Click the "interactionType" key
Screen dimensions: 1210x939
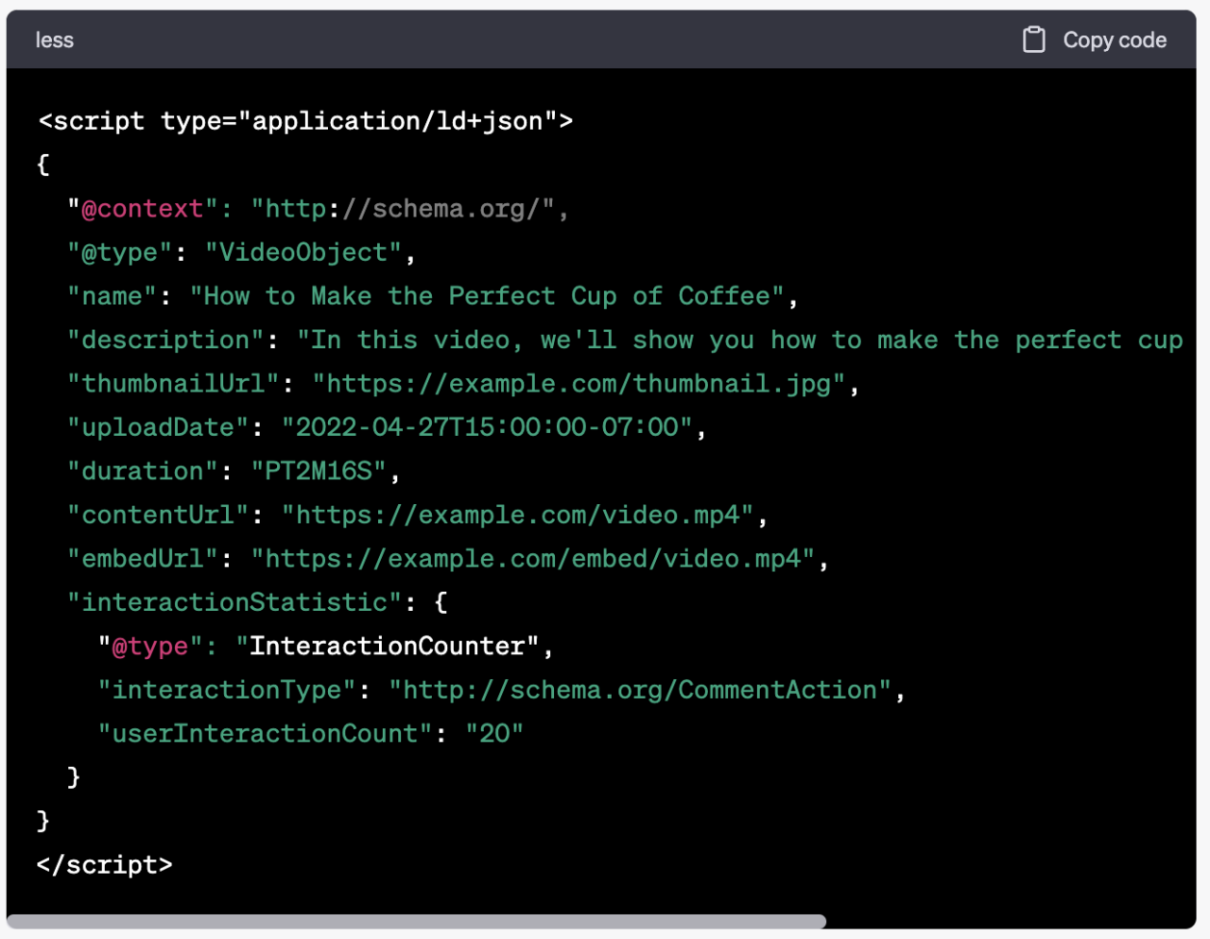(227, 689)
